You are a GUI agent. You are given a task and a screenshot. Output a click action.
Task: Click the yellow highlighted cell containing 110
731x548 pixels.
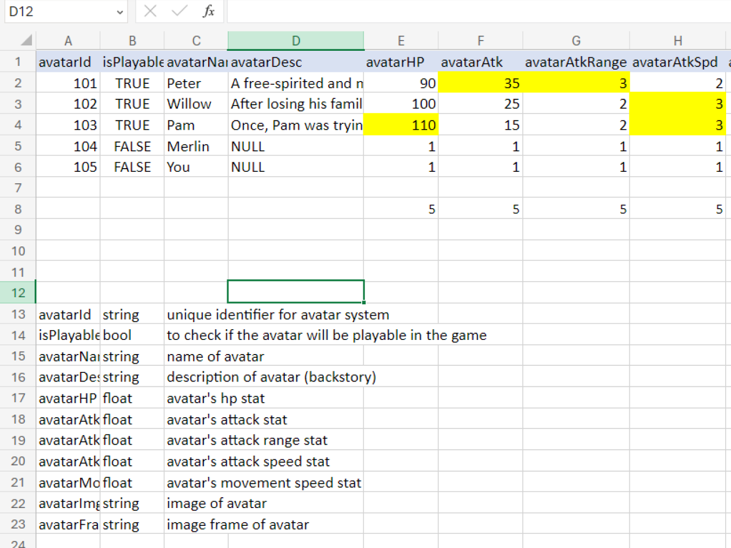pos(401,125)
